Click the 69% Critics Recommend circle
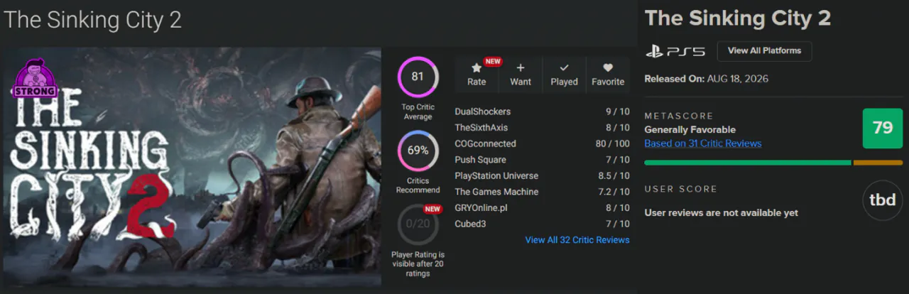 [x=418, y=151]
